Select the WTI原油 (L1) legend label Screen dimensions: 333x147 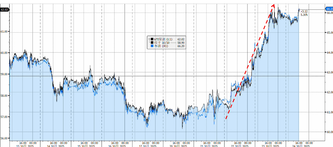[163, 39]
